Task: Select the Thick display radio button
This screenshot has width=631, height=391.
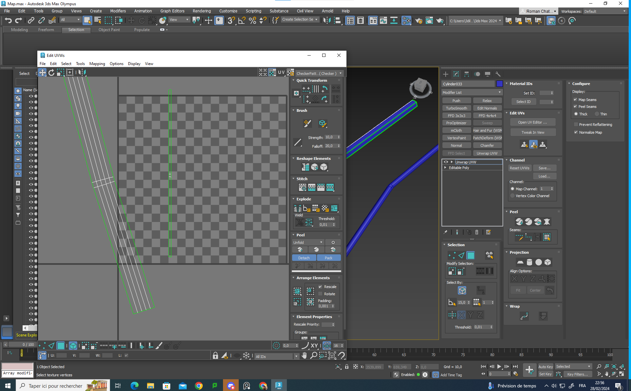Action: pyautogui.click(x=576, y=114)
